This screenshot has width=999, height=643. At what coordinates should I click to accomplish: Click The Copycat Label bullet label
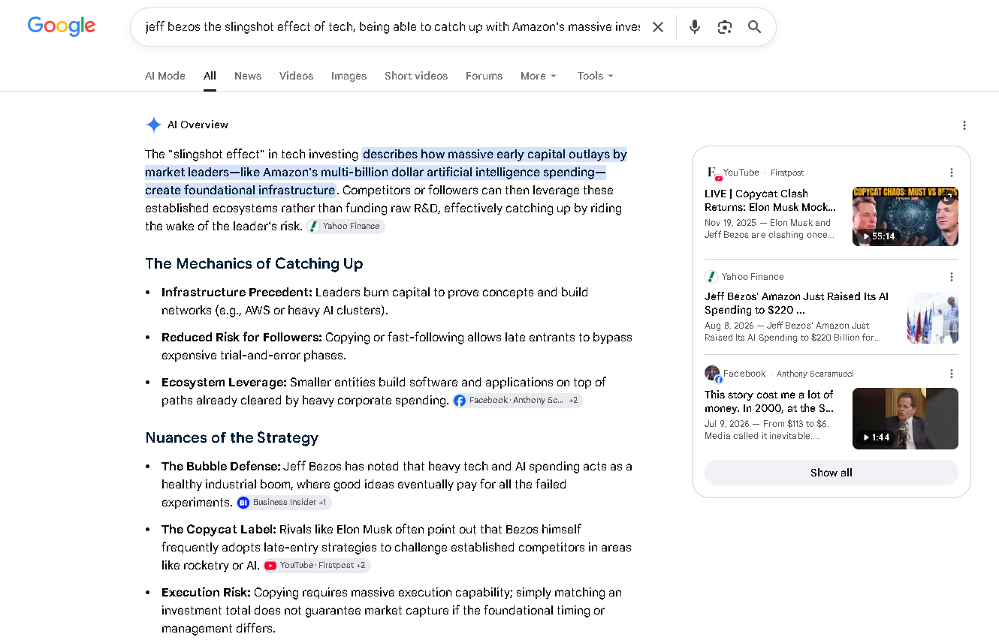tap(219, 530)
